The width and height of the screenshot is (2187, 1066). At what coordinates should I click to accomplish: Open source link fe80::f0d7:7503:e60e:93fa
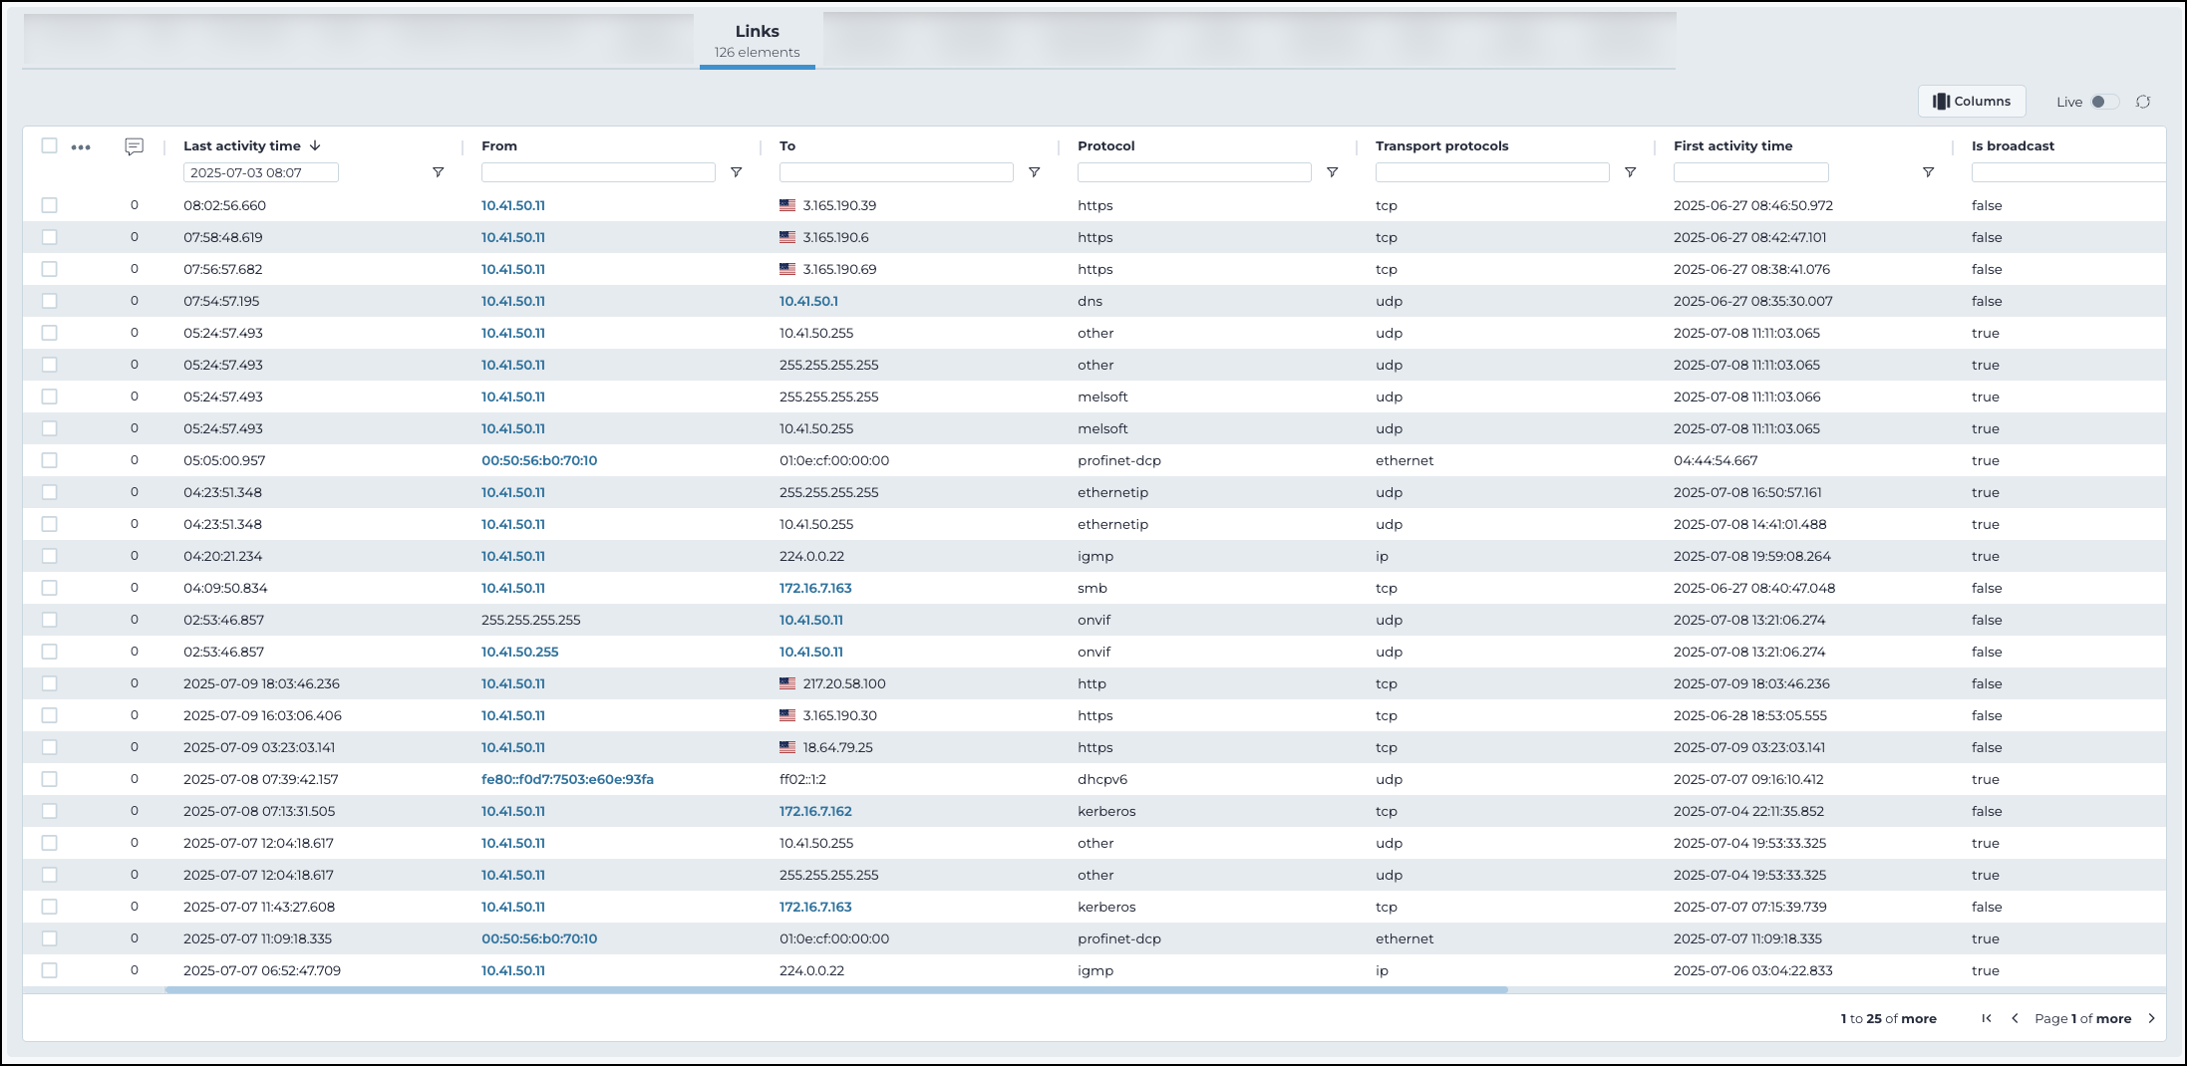click(x=567, y=779)
